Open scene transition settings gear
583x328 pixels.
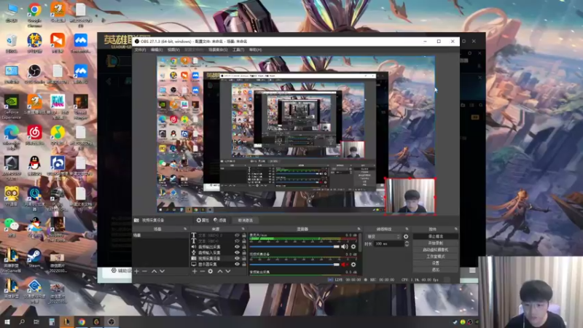coord(406,236)
